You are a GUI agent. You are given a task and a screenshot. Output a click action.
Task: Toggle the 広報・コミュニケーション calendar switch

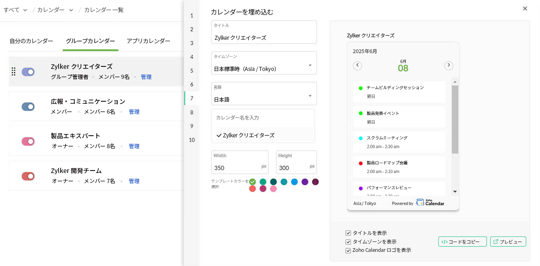(x=28, y=107)
